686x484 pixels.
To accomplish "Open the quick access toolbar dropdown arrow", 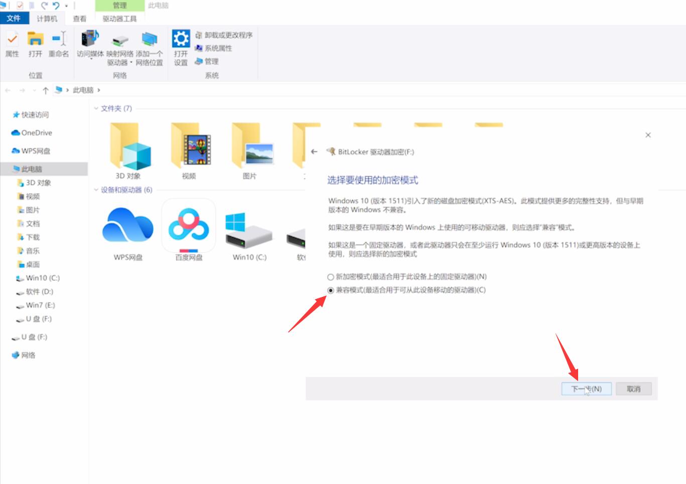I will pyautogui.click(x=66, y=6).
